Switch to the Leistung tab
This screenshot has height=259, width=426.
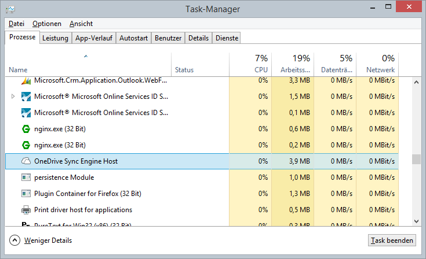coord(56,38)
